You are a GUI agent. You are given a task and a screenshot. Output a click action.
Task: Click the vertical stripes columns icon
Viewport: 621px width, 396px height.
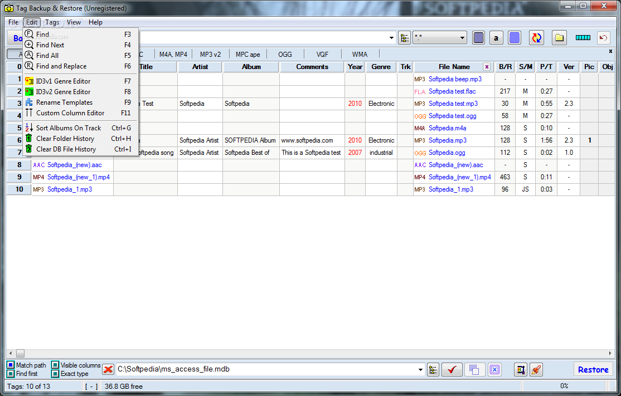click(478, 38)
